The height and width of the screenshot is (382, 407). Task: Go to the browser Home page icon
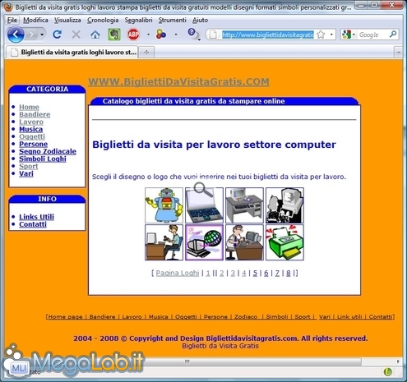pyautogui.click(x=95, y=35)
